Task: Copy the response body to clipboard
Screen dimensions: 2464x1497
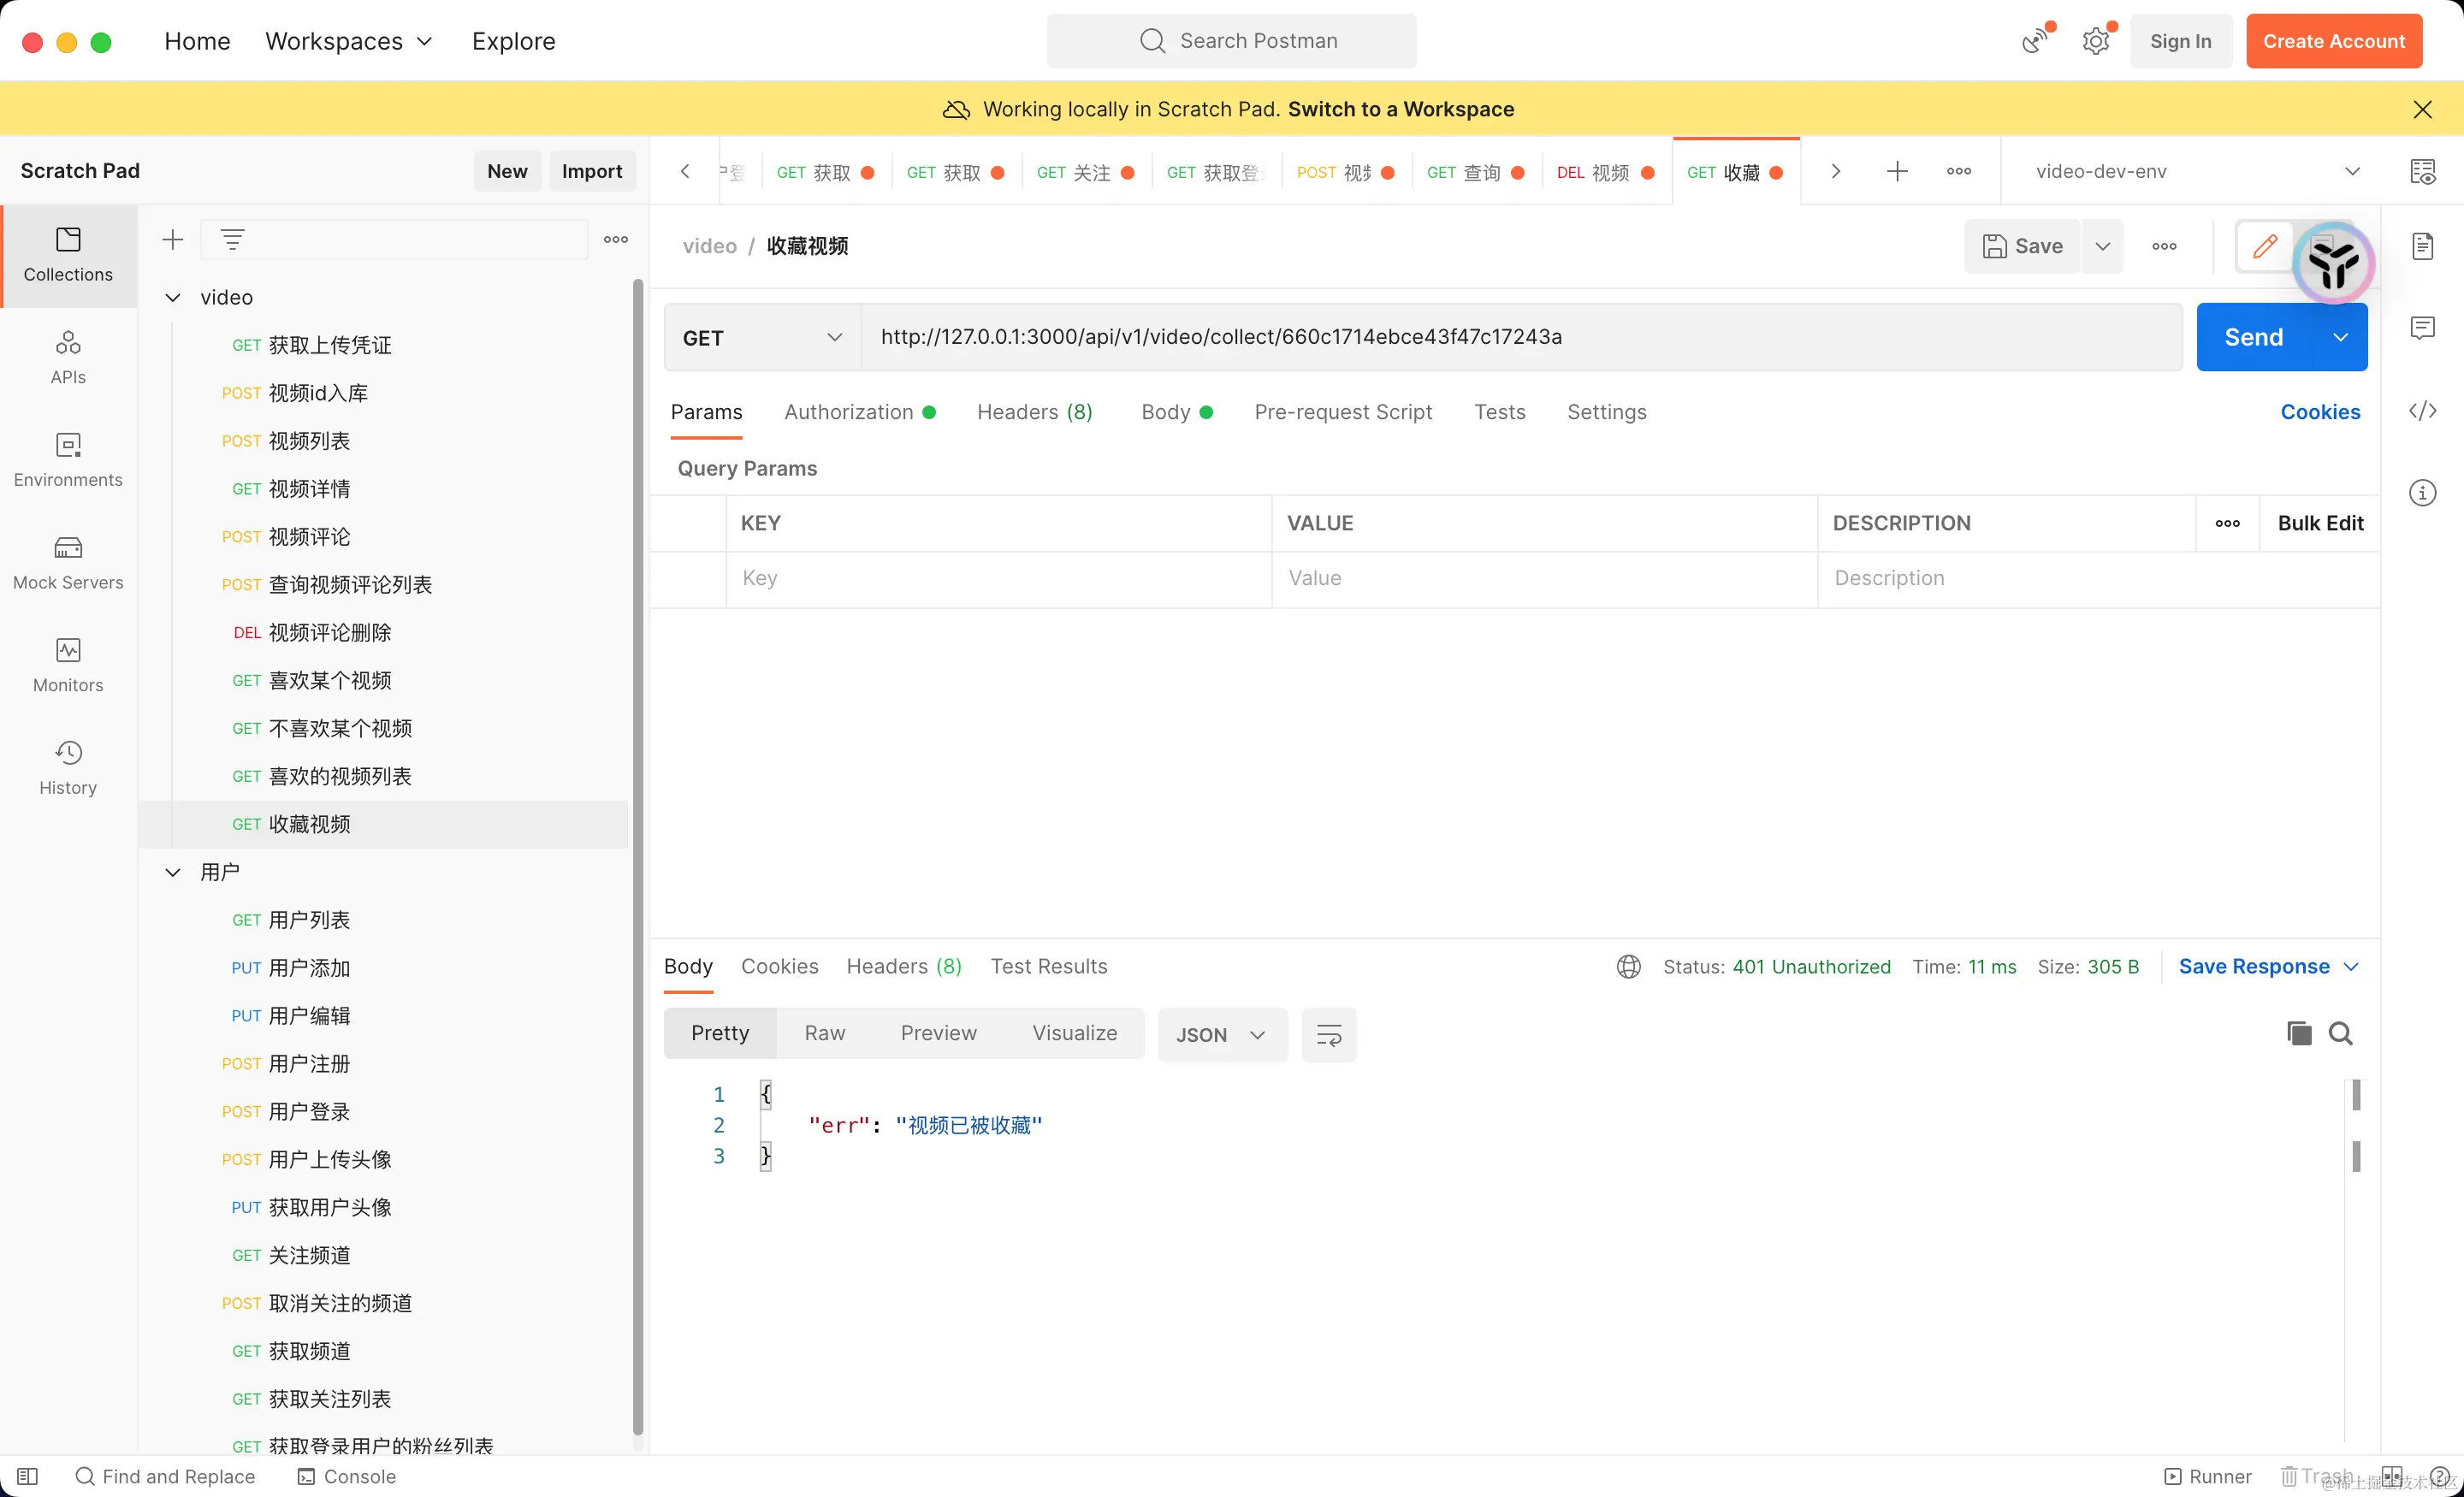Action: pos(2298,1033)
